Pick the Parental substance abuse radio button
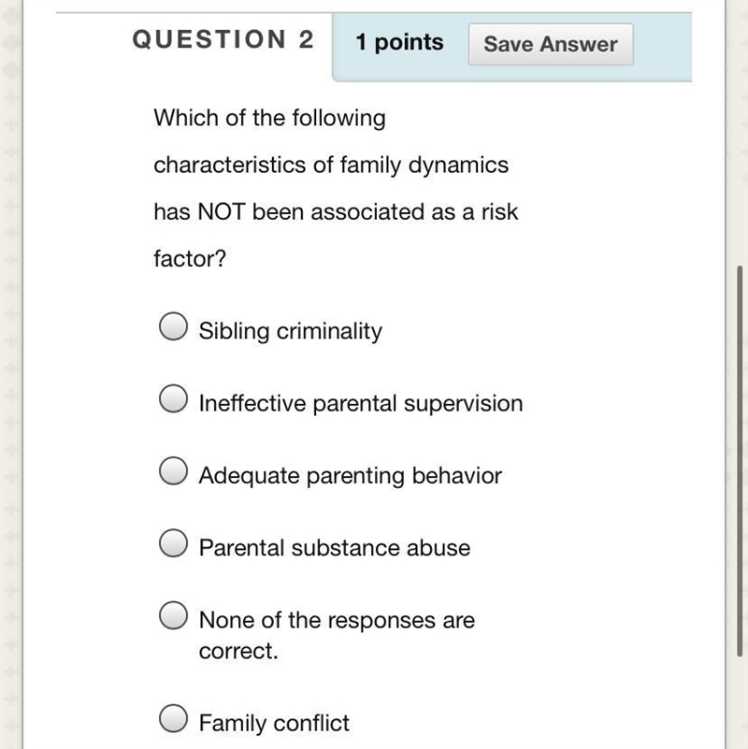The width and height of the screenshot is (748, 749). 173,543
